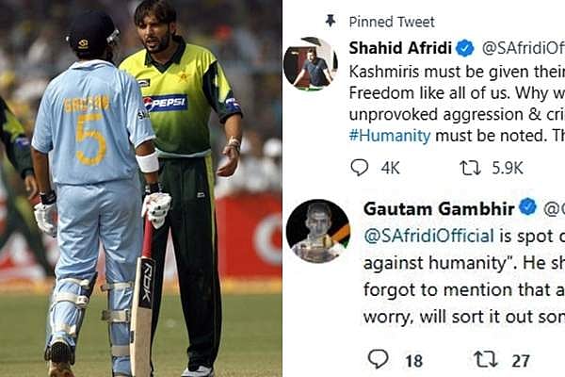Click the second tweet's reply bubble icon
565x377 pixels.
[378, 359]
